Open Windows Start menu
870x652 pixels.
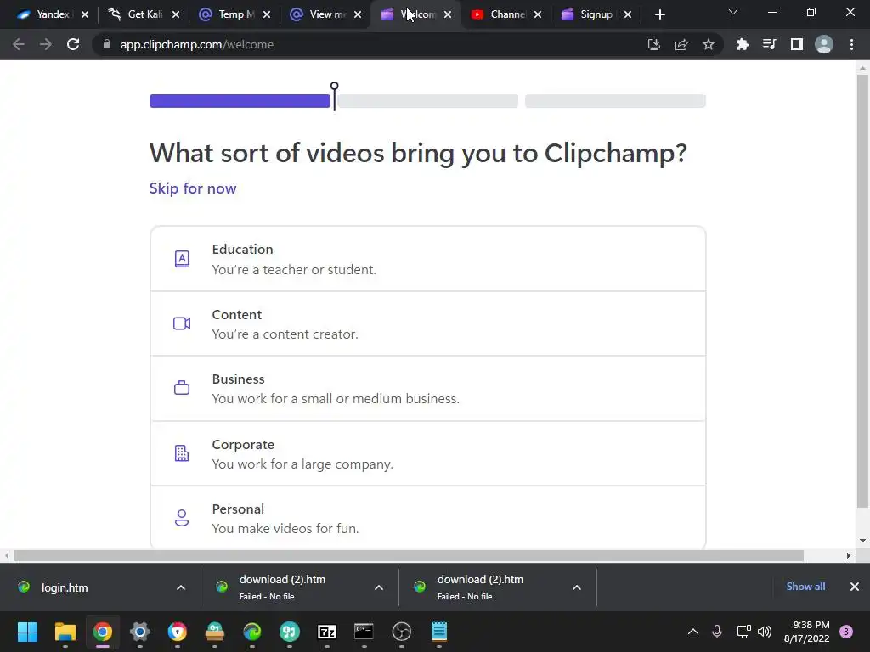coord(27,632)
